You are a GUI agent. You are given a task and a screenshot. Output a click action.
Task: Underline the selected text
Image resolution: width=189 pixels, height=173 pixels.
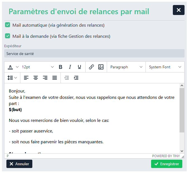pyautogui.click(x=79, y=67)
